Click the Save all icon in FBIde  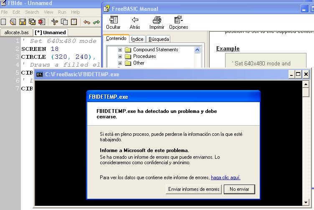[32, 22]
